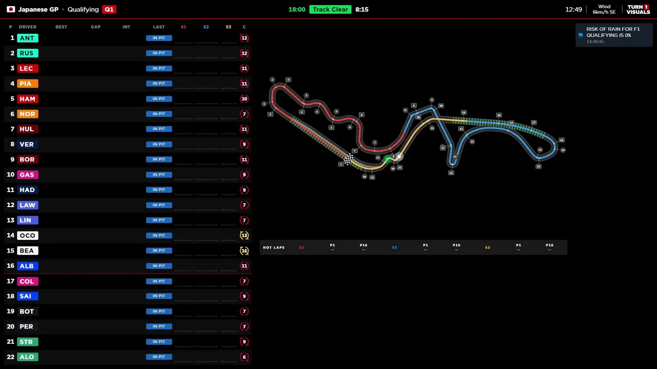Viewport: 657px width, 369px height.
Task: Select the Wind 6km/h SE readout
Action: (x=604, y=9)
